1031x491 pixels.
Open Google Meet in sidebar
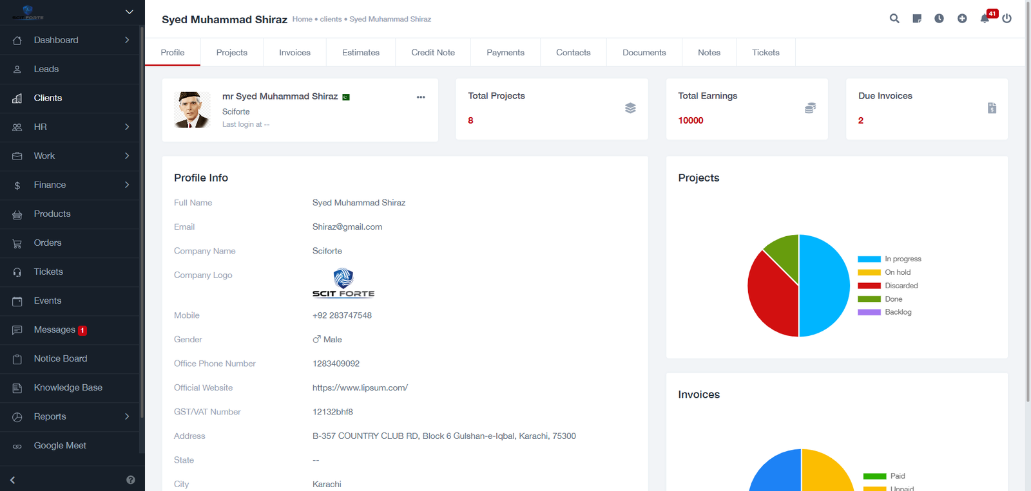point(70,445)
